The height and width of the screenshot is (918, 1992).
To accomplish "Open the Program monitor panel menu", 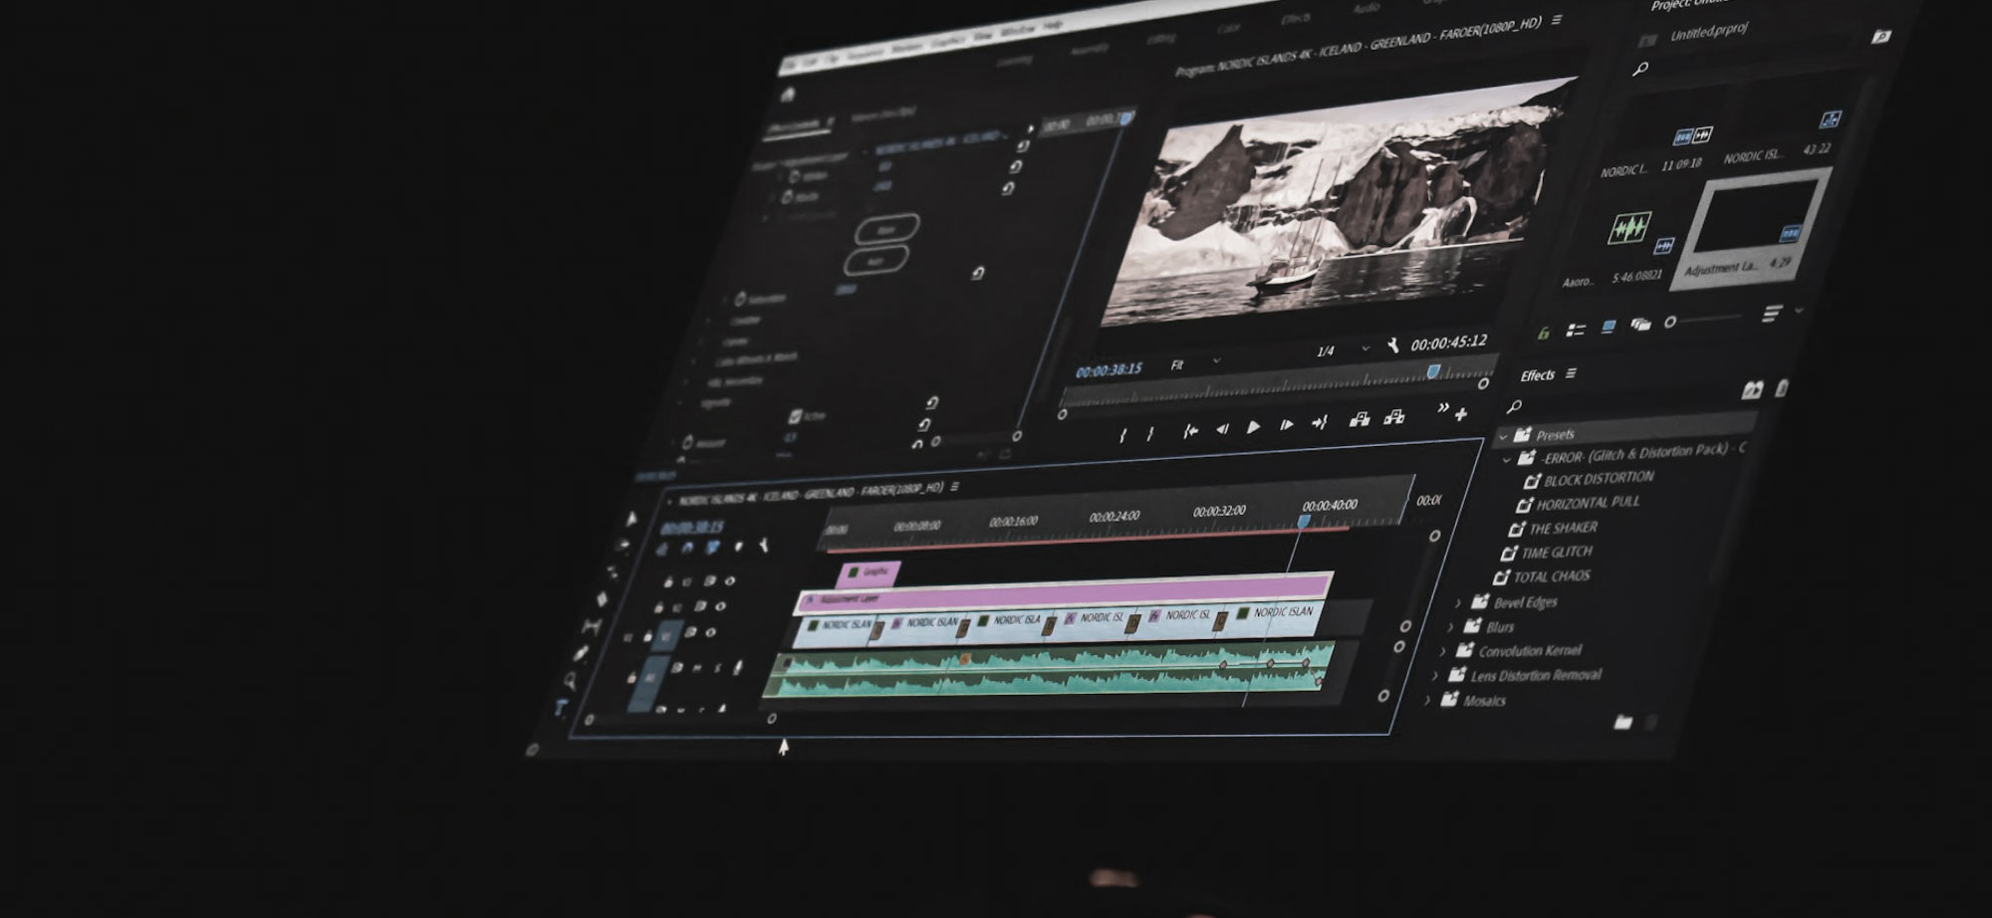I will 1557,20.
